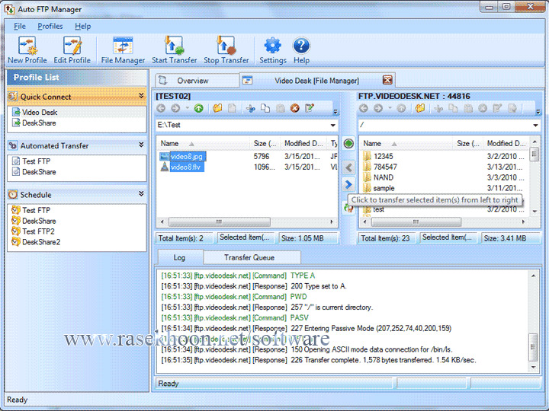Open the File menu
549x411 pixels.
[20, 26]
